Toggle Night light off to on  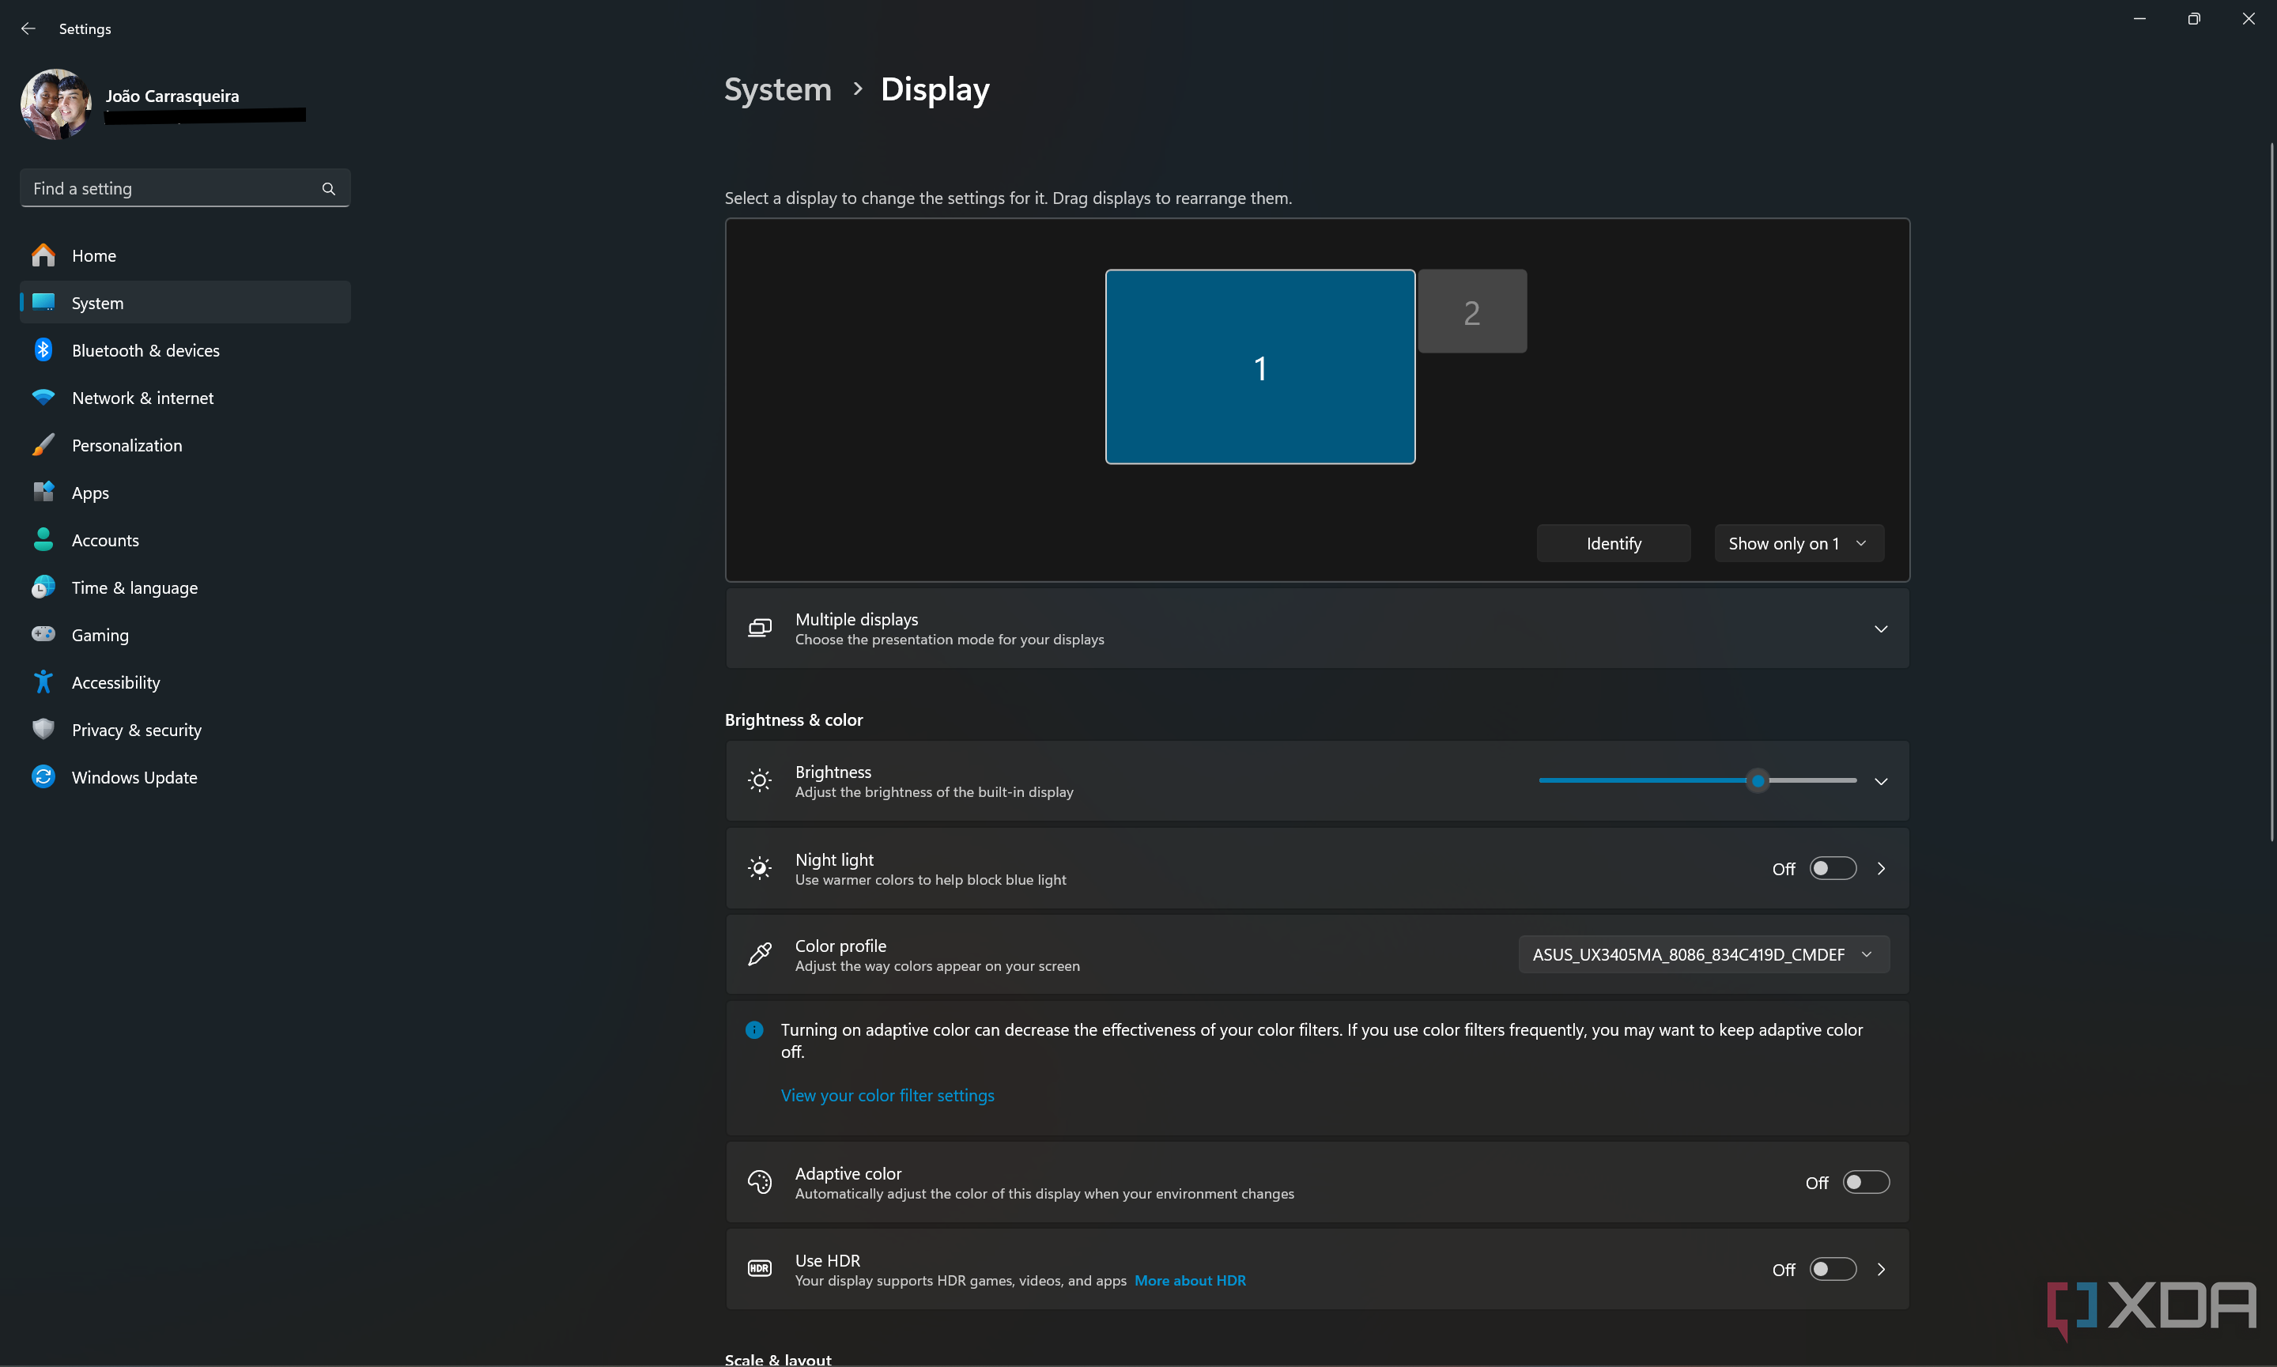tap(1831, 867)
